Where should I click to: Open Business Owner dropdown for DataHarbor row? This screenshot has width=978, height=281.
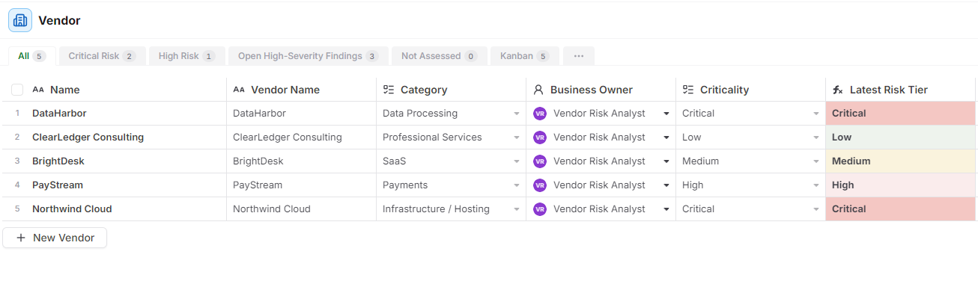tap(666, 114)
